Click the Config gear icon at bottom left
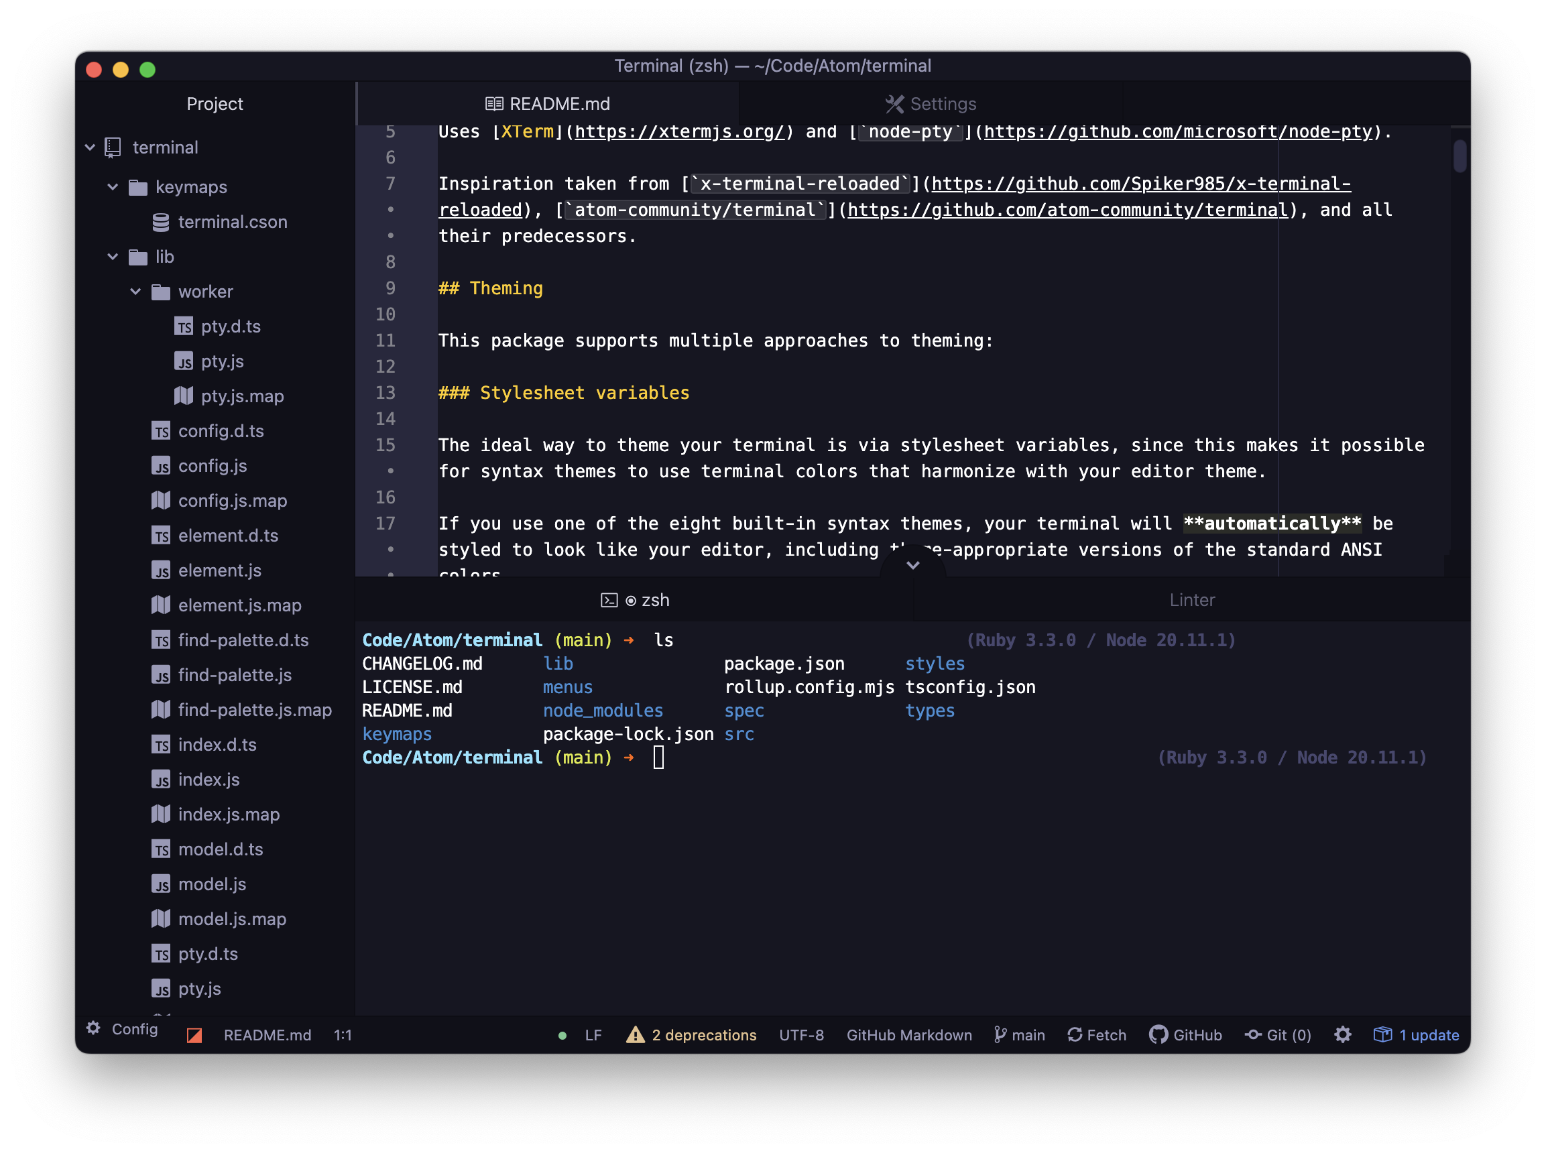 tap(94, 1028)
